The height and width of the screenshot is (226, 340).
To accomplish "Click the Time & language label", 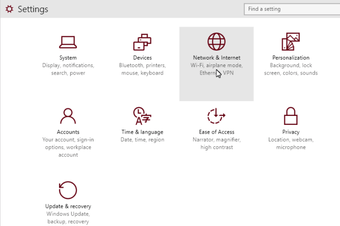I will coord(142,132).
